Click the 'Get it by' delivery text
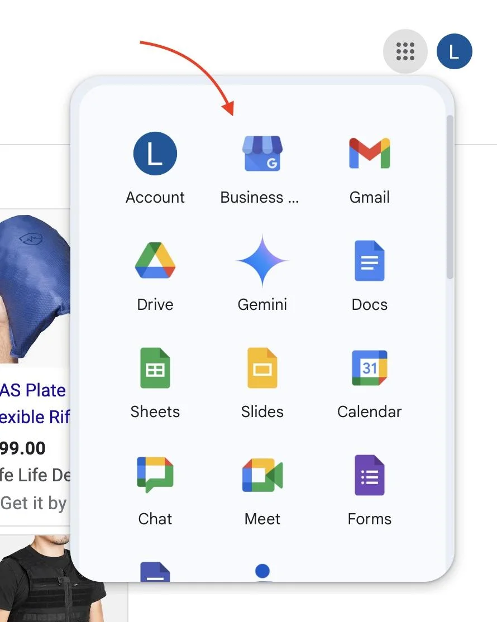 click(34, 503)
